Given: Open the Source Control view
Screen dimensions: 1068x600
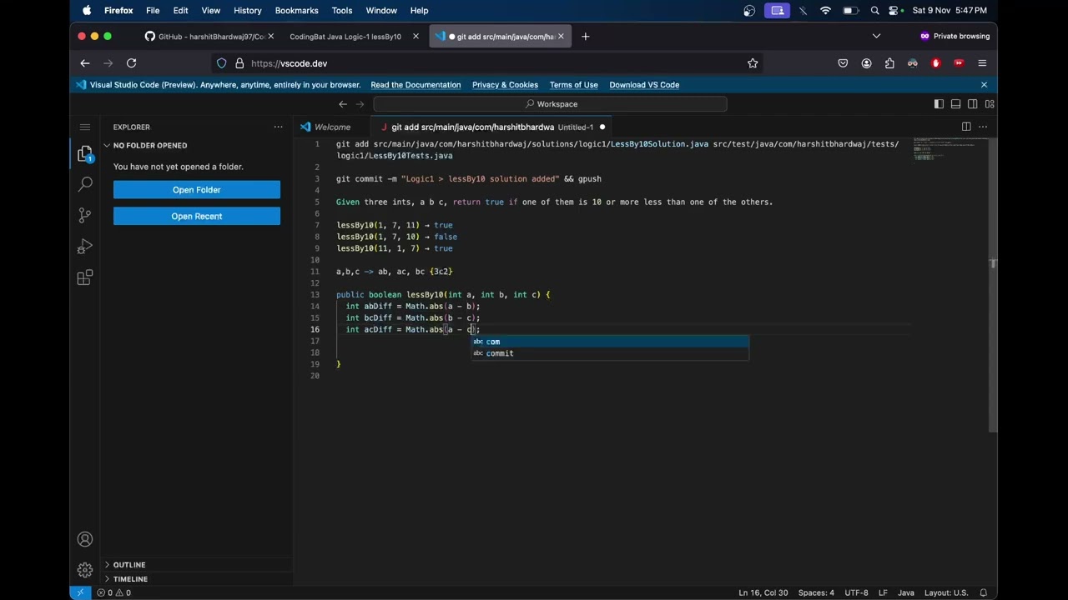Looking at the screenshot, I should pyautogui.click(x=84, y=215).
